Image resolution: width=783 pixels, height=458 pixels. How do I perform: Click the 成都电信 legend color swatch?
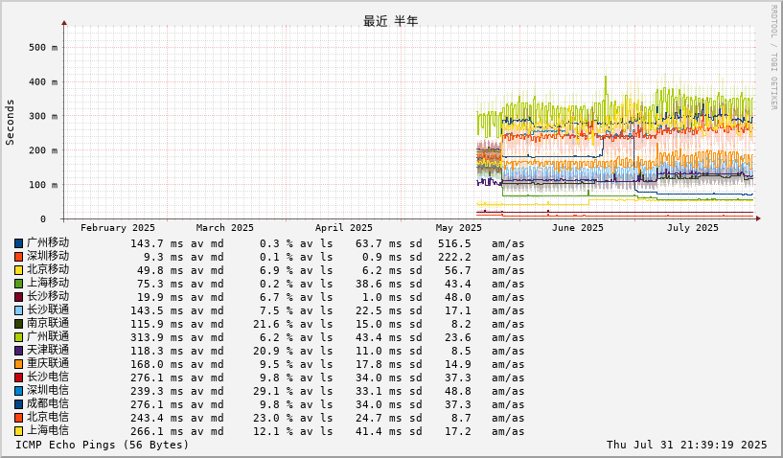(x=18, y=405)
